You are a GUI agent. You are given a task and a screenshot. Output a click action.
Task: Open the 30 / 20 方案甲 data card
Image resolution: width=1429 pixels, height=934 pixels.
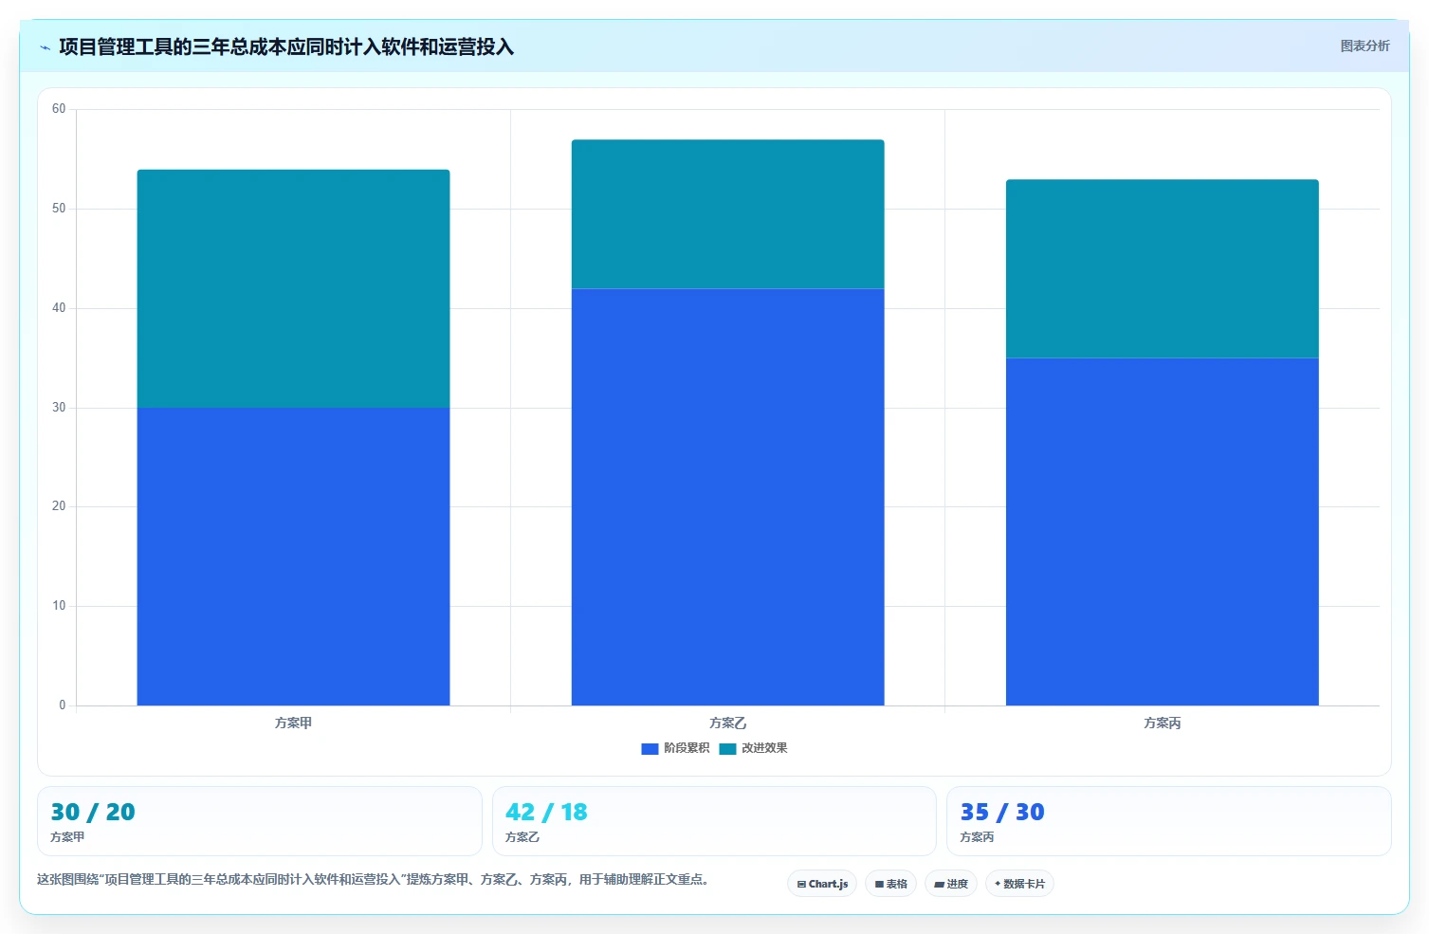pyautogui.click(x=260, y=821)
